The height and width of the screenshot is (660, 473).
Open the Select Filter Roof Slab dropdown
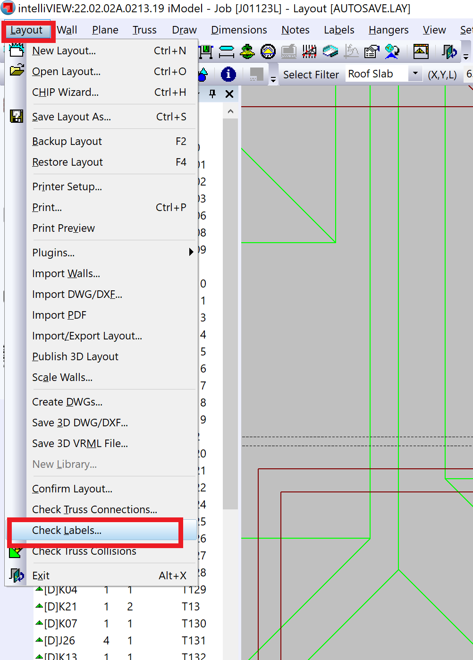(x=415, y=74)
